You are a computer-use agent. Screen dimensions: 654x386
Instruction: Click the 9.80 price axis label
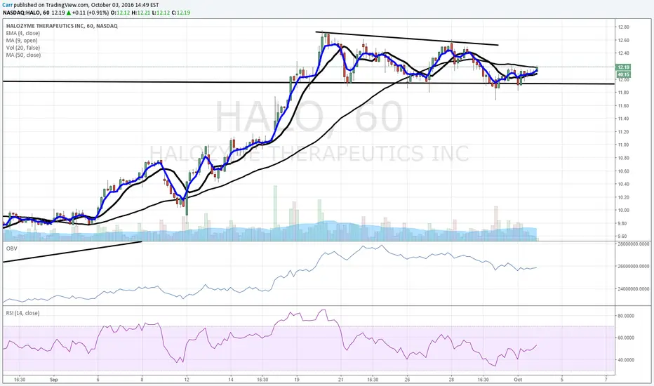624,224
